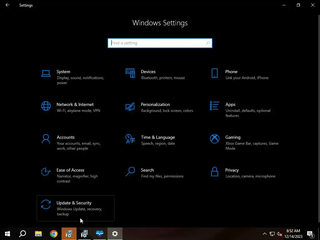Click the Update & Security sync icon
The image size is (320, 240).
[x=46, y=204]
